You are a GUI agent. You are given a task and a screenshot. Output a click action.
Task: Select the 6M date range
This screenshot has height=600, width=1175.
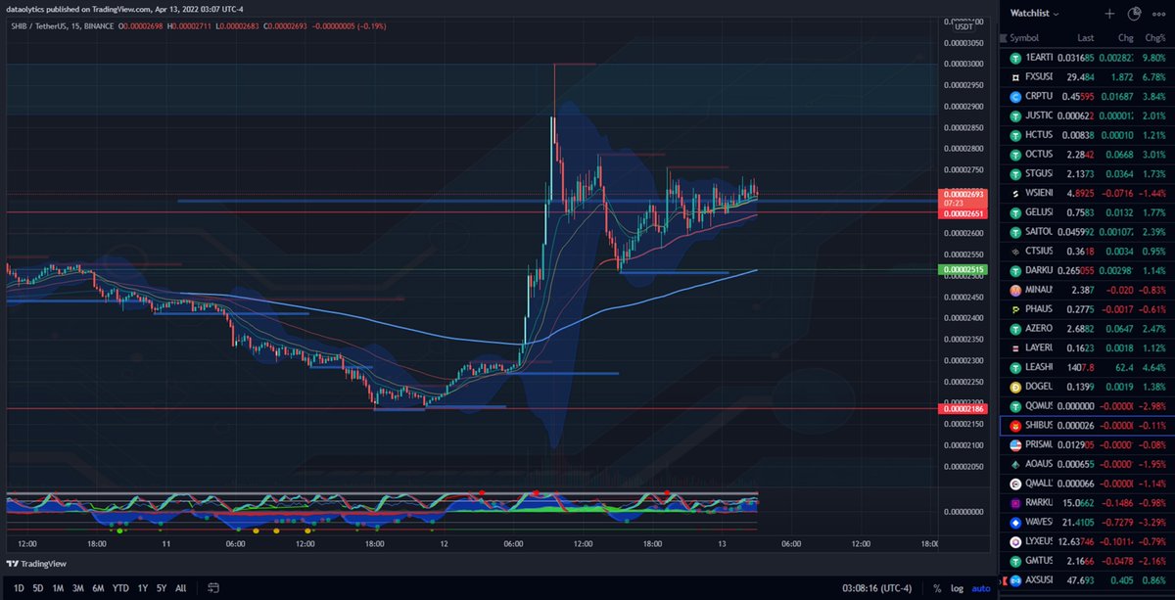click(x=98, y=588)
